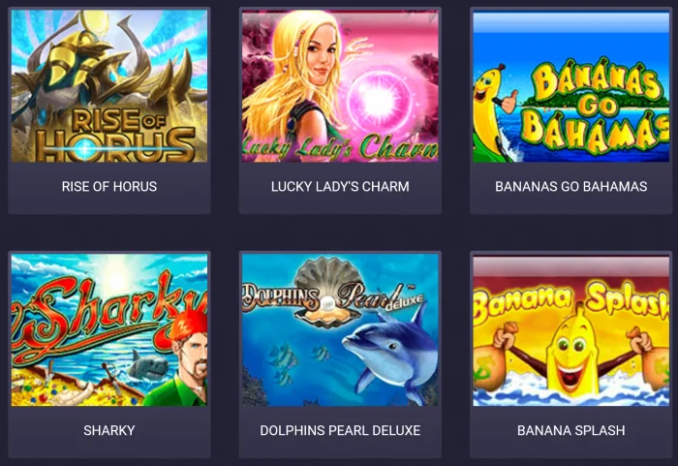Click the RISE OF HORUS title label
This screenshot has height=466, width=678.
(x=109, y=186)
